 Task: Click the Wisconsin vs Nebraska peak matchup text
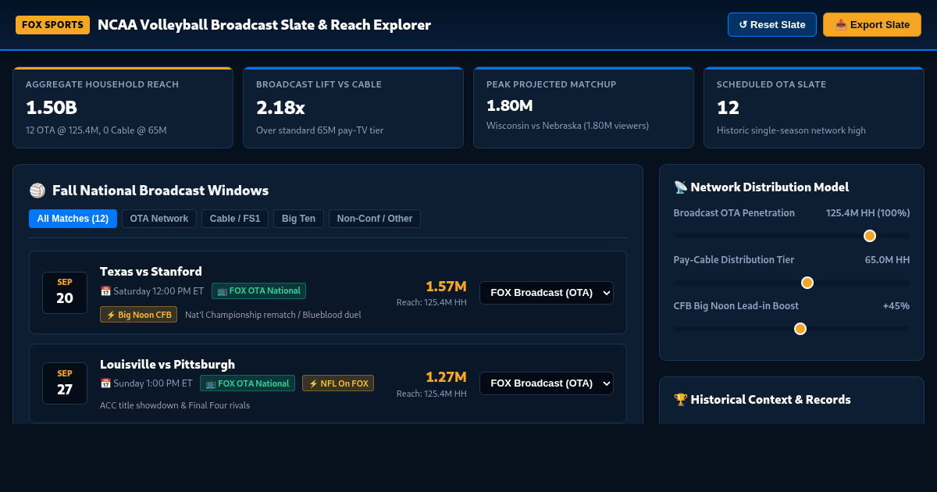568,125
